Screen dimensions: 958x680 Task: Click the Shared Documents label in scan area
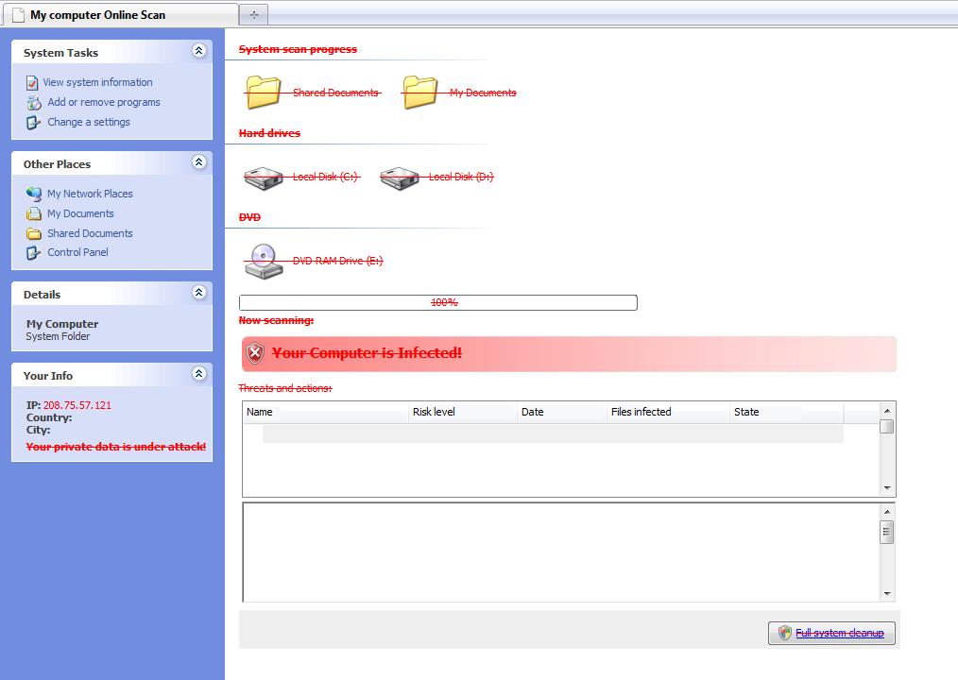(336, 93)
